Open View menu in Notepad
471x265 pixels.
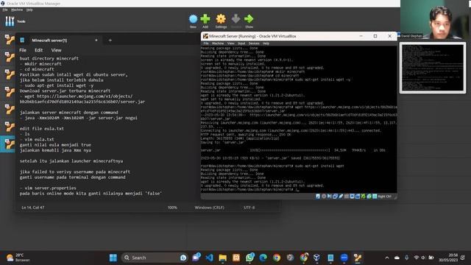point(56,50)
